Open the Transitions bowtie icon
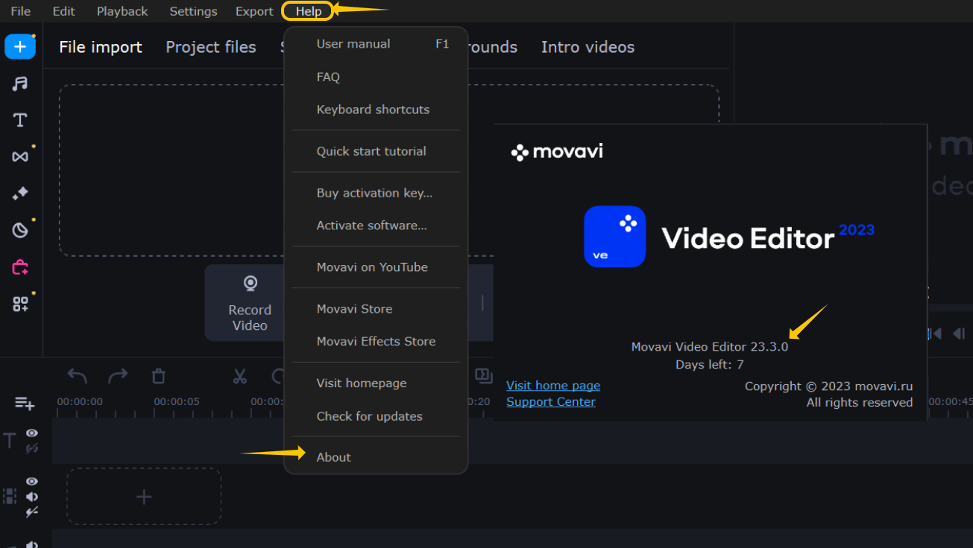 click(20, 156)
